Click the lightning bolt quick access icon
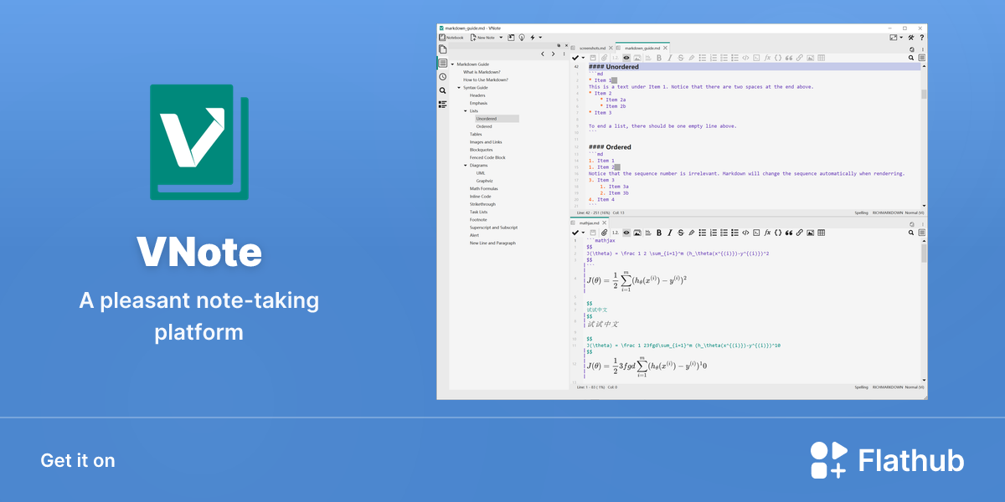The height and width of the screenshot is (502, 1005). click(533, 38)
